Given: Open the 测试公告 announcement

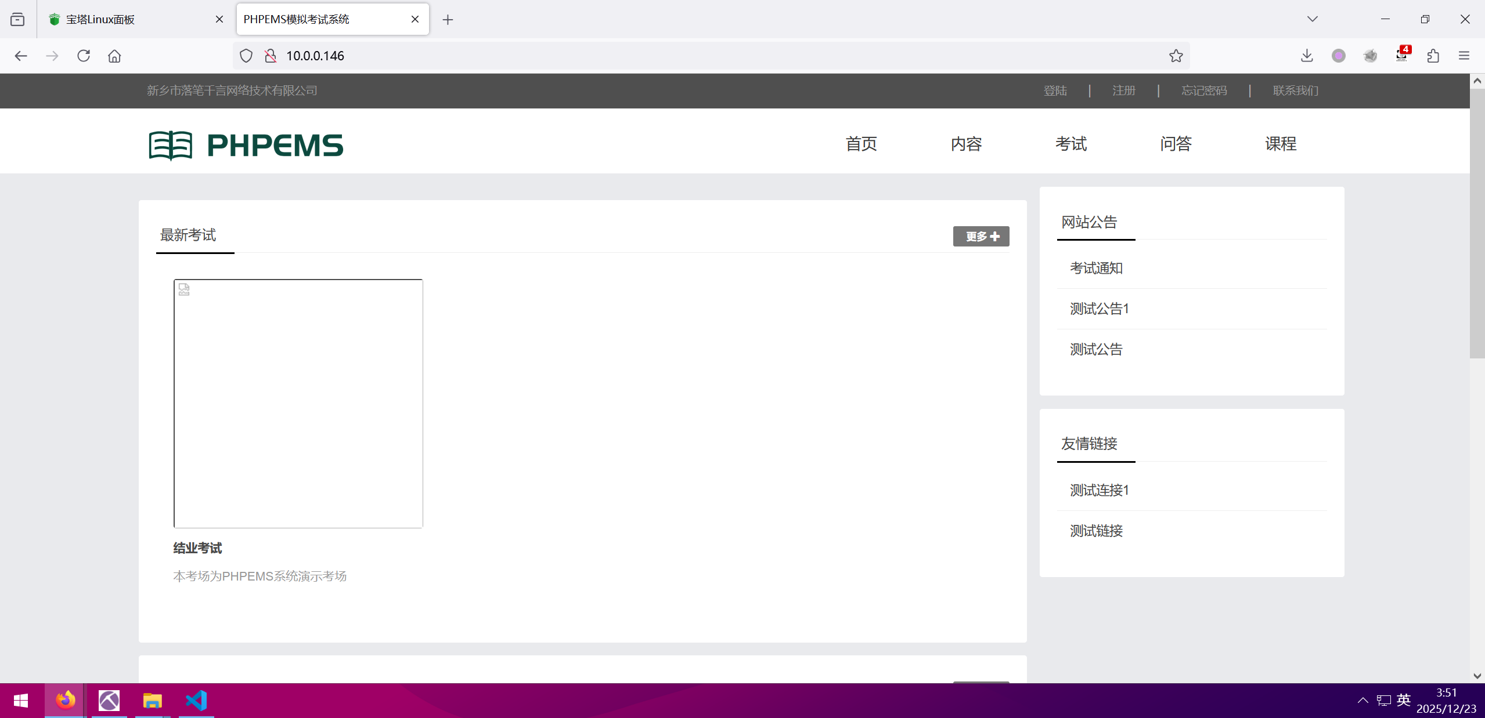Looking at the screenshot, I should tap(1096, 349).
